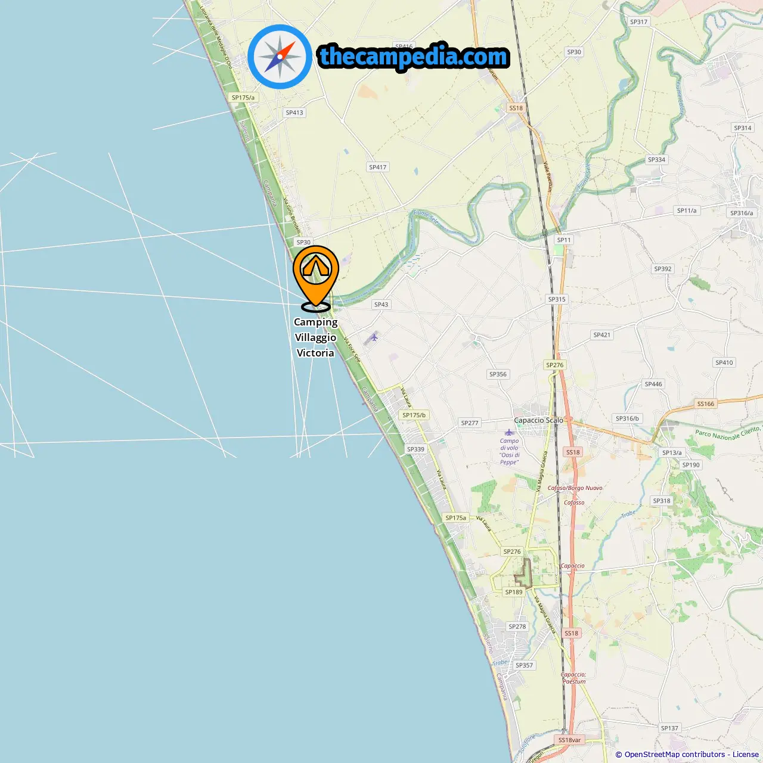Click the Capaccio Scalo town label

pyautogui.click(x=539, y=420)
